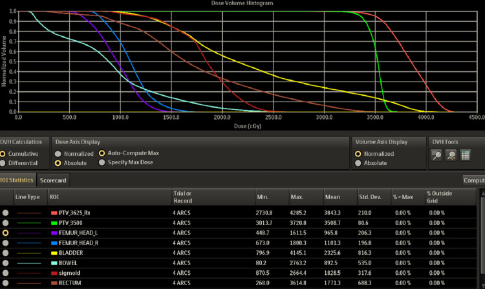
Task: Select the BLADDER row radio button
Action: 5,253
